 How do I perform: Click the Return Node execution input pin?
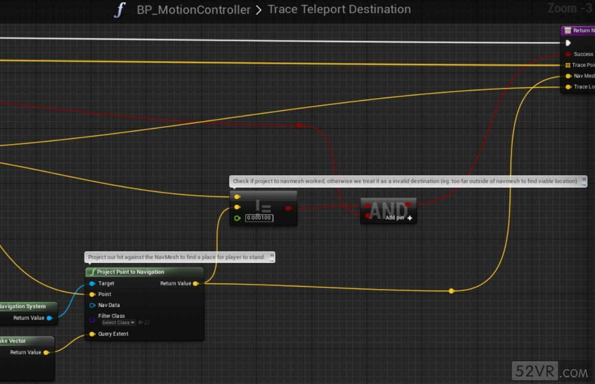point(568,43)
